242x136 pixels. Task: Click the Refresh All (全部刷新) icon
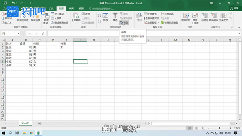(76, 18)
